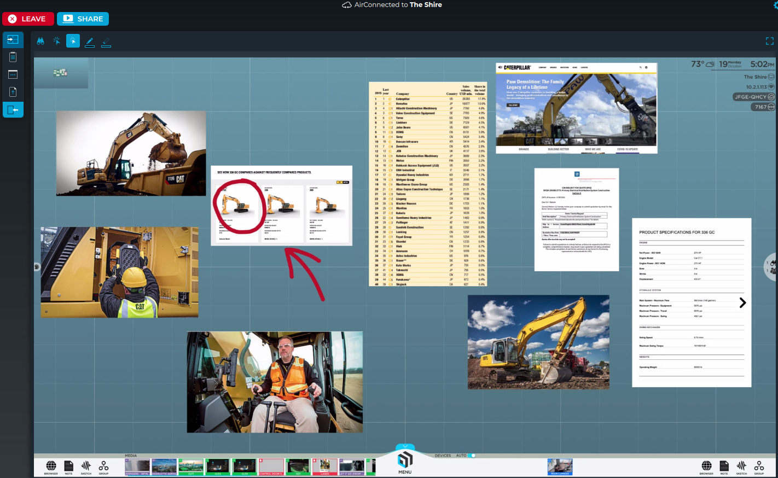Click the canvas minimap overview
778x478 pixels.
tap(61, 73)
